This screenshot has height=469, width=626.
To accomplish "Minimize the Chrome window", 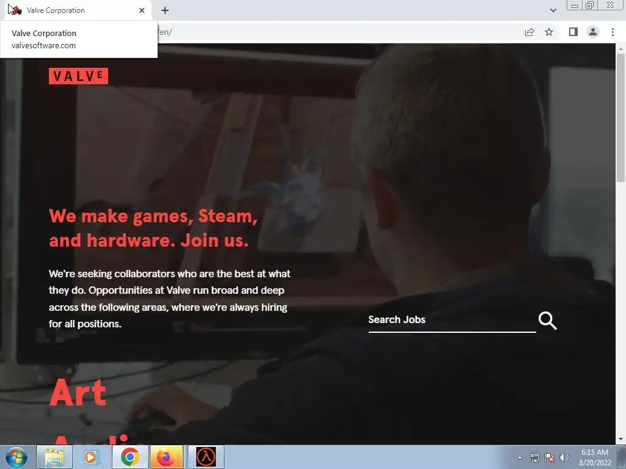I will click(575, 5).
